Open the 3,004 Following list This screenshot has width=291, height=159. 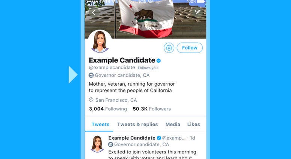click(x=108, y=109)
